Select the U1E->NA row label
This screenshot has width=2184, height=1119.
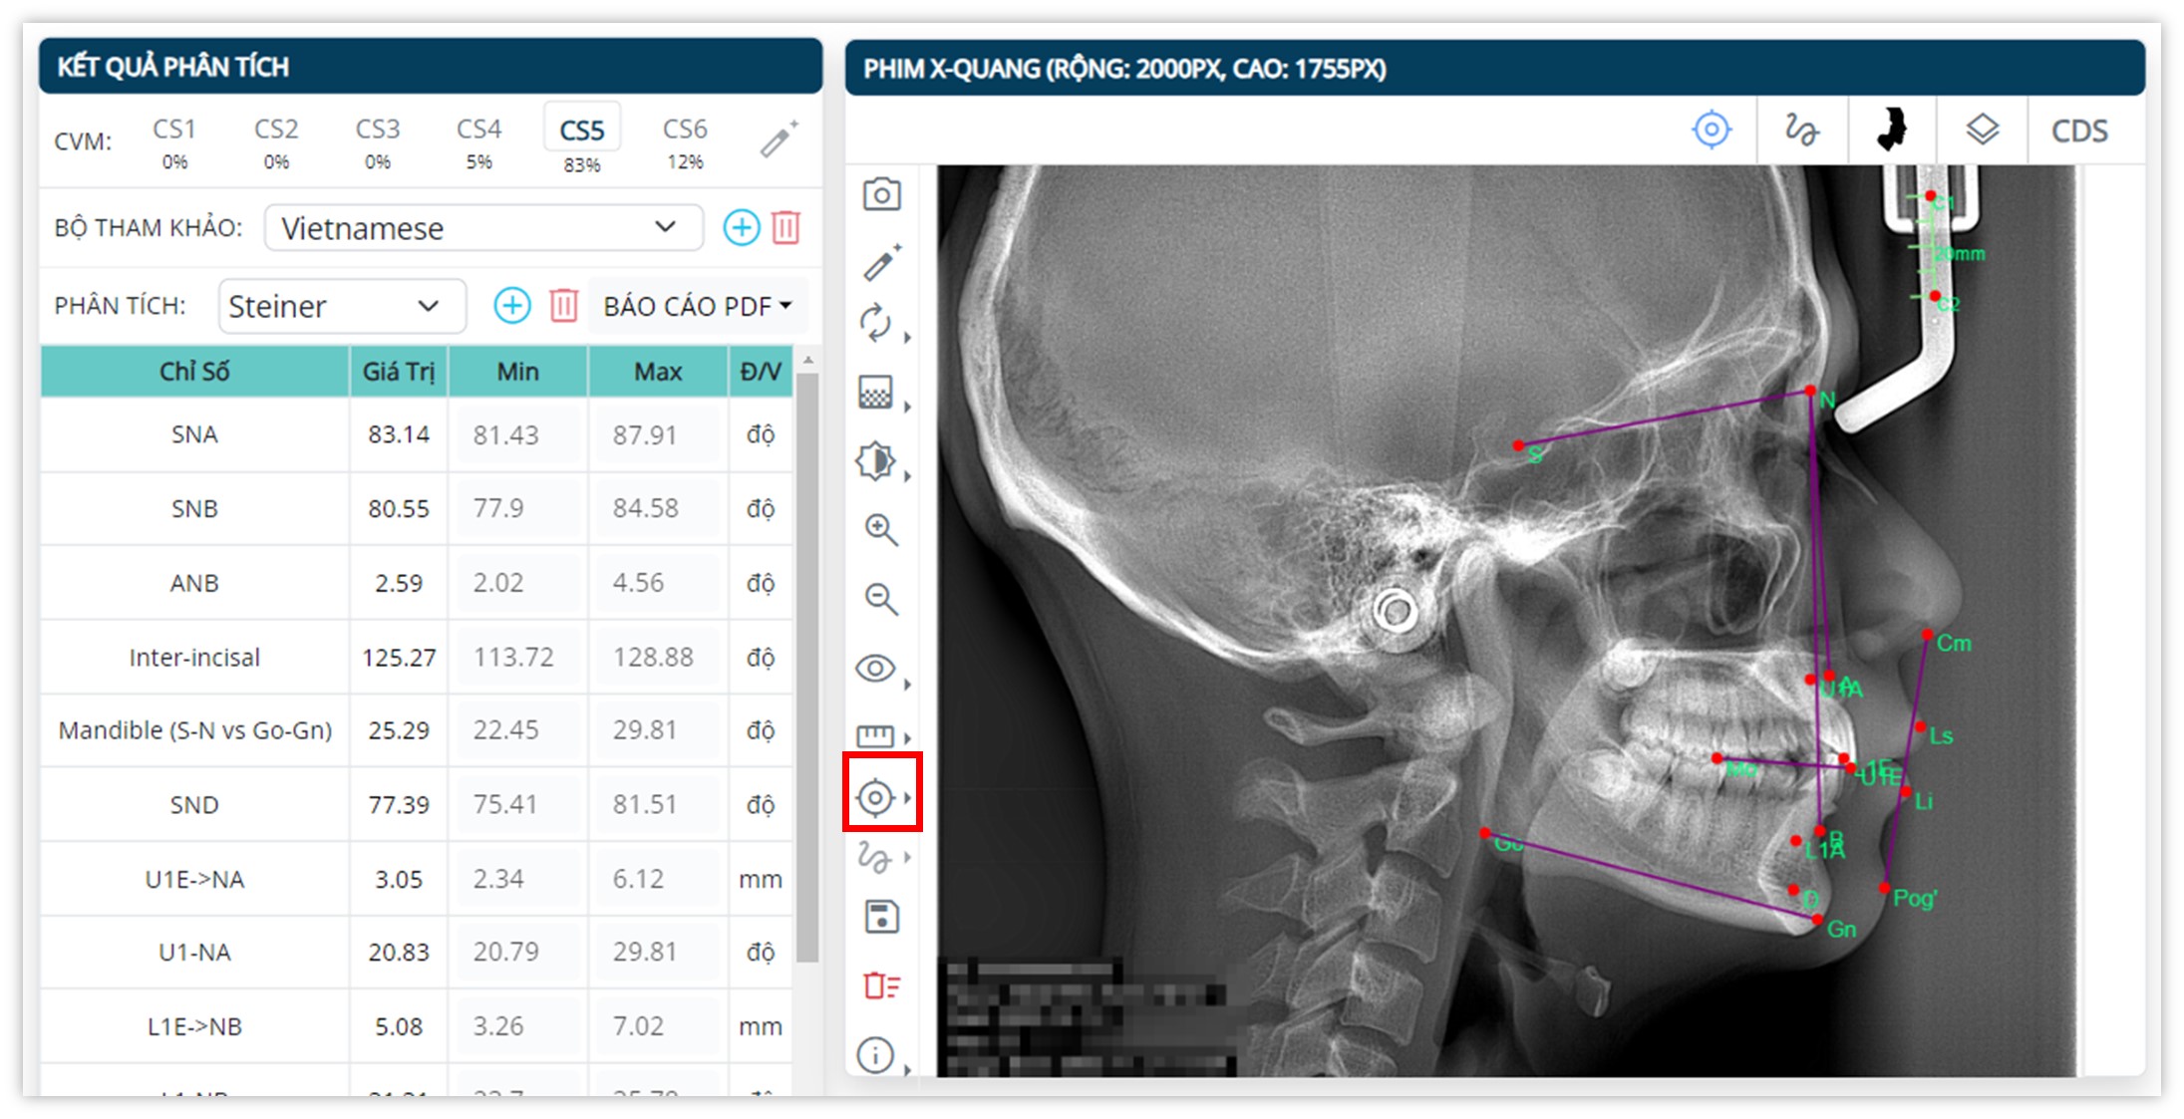coord(194,879)
